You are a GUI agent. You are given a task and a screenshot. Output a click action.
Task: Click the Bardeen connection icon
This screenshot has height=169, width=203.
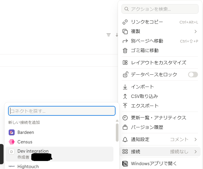pyautogui.click(x=12, y=132)
